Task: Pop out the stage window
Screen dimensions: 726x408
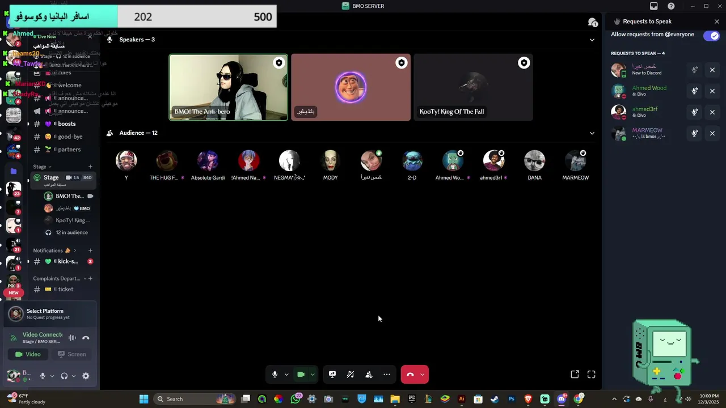Action: (575, 375)
